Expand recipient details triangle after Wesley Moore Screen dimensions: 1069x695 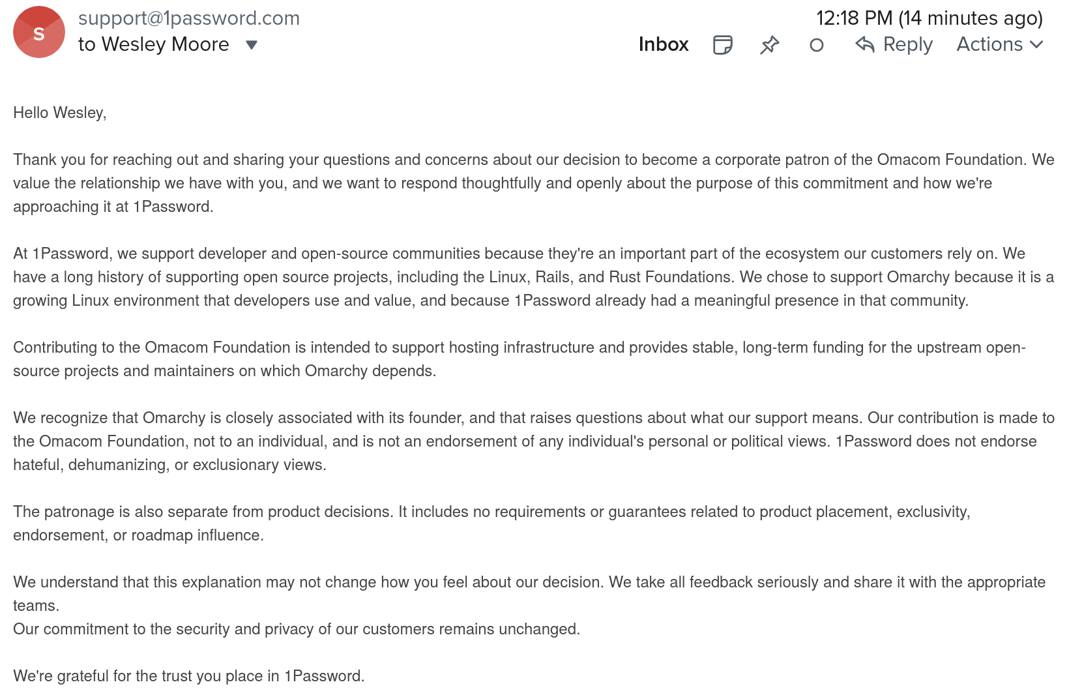(x=252, y=45)
